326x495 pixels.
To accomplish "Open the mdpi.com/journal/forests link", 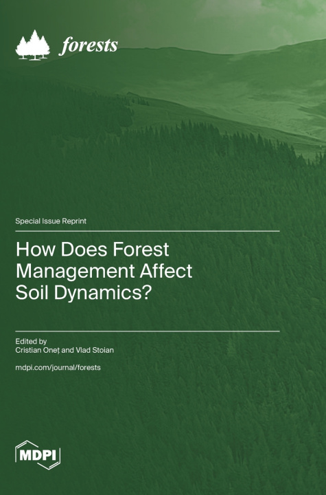I will click(x=58, y=367).
